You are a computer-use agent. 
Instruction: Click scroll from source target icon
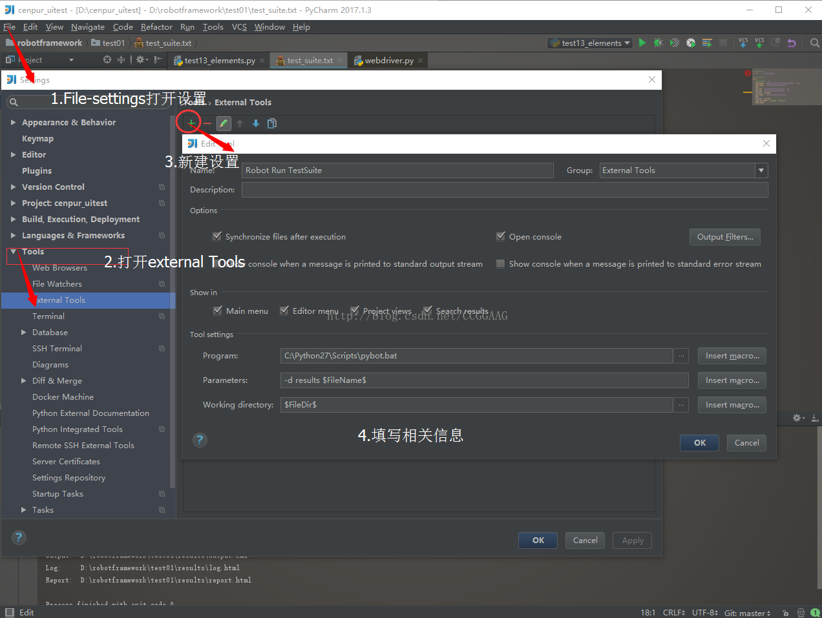(107, 59)
